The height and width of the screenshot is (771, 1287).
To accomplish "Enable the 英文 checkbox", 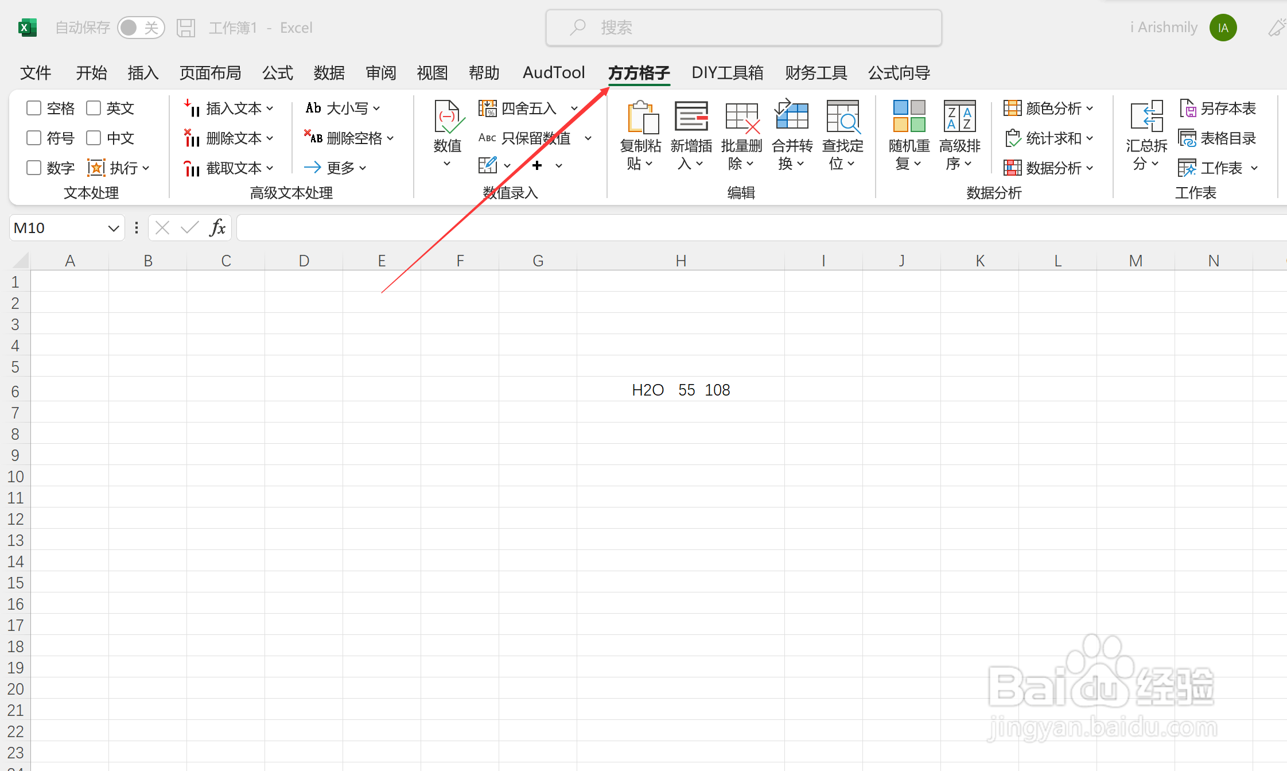I will tap(94, 108).
